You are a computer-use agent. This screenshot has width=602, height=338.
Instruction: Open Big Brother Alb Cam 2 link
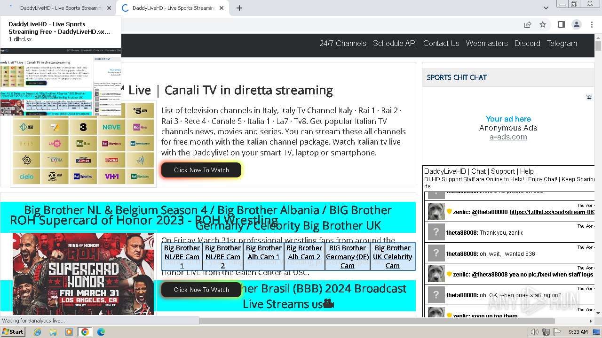(x=304, y=253)
